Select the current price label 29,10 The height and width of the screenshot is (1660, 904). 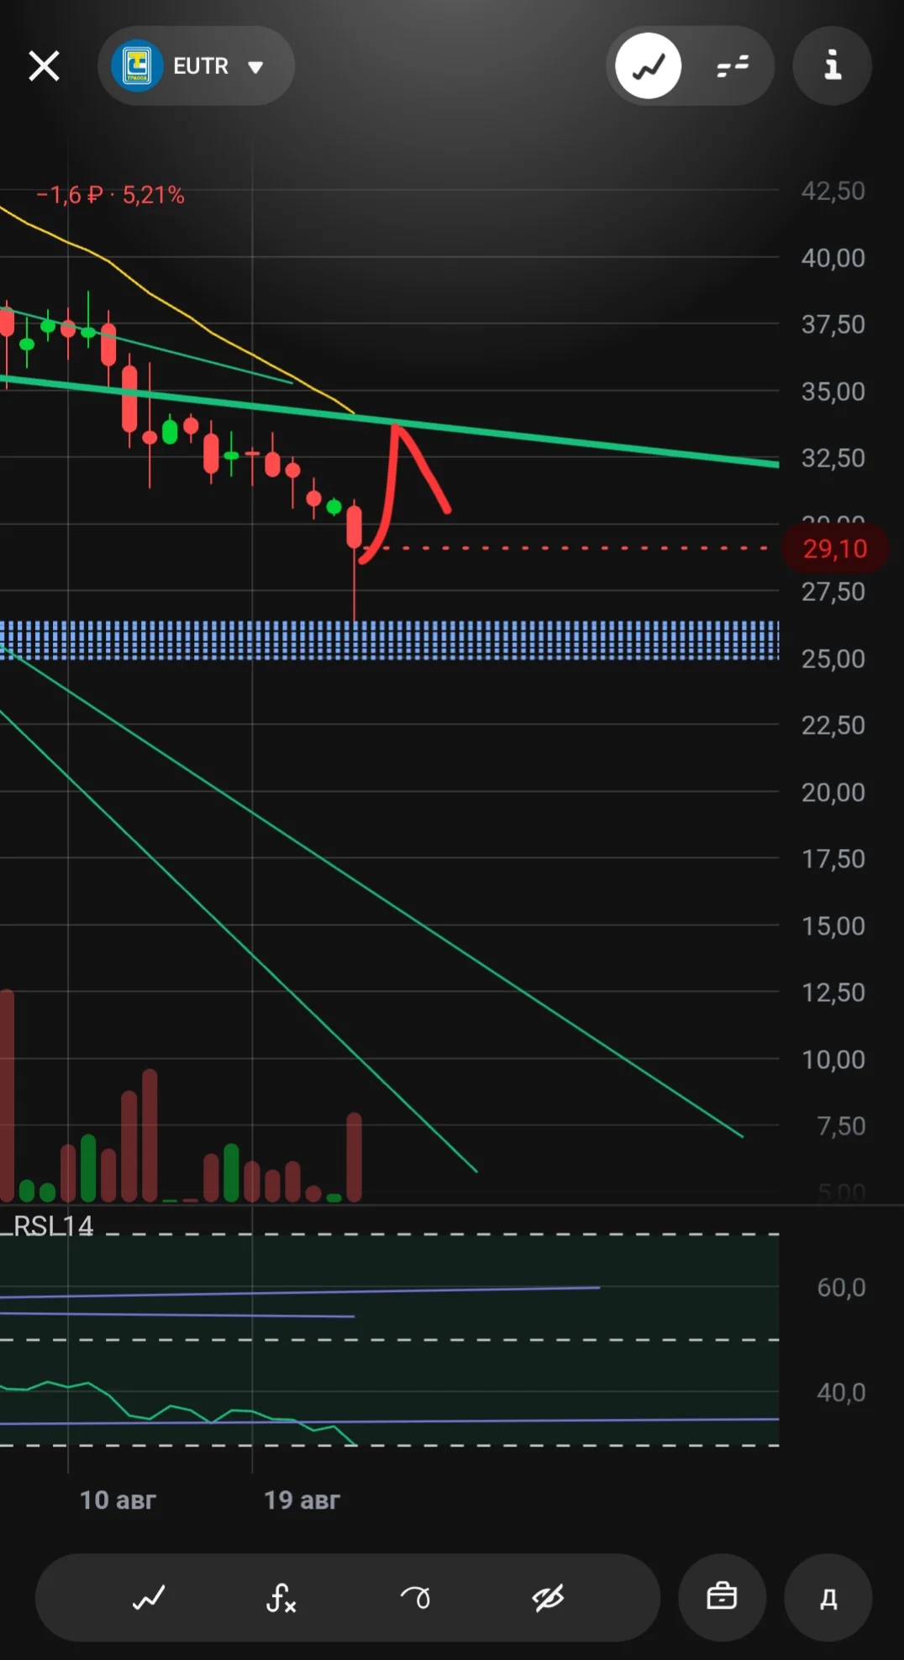click(835, 549)
